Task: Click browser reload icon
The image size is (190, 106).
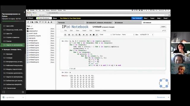Action: click(x=31, y=15)
